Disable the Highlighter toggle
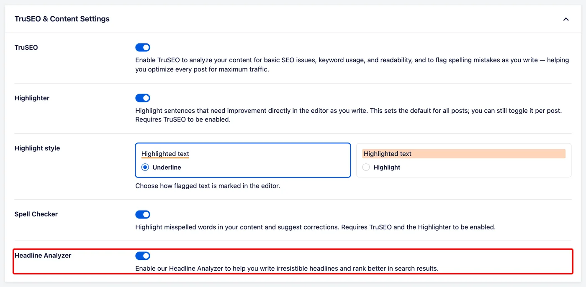586x287 pixels. [x=143, y=98]
